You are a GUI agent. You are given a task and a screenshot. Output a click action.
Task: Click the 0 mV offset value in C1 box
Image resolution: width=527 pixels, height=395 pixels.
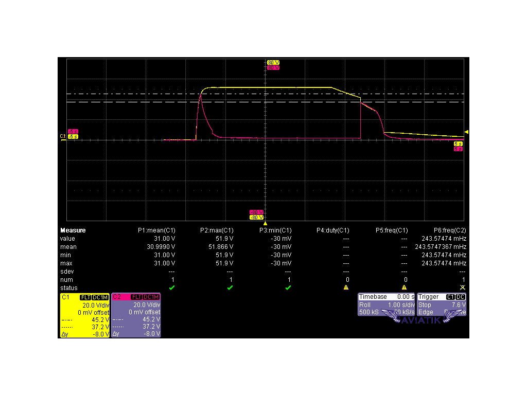point(93,313)
